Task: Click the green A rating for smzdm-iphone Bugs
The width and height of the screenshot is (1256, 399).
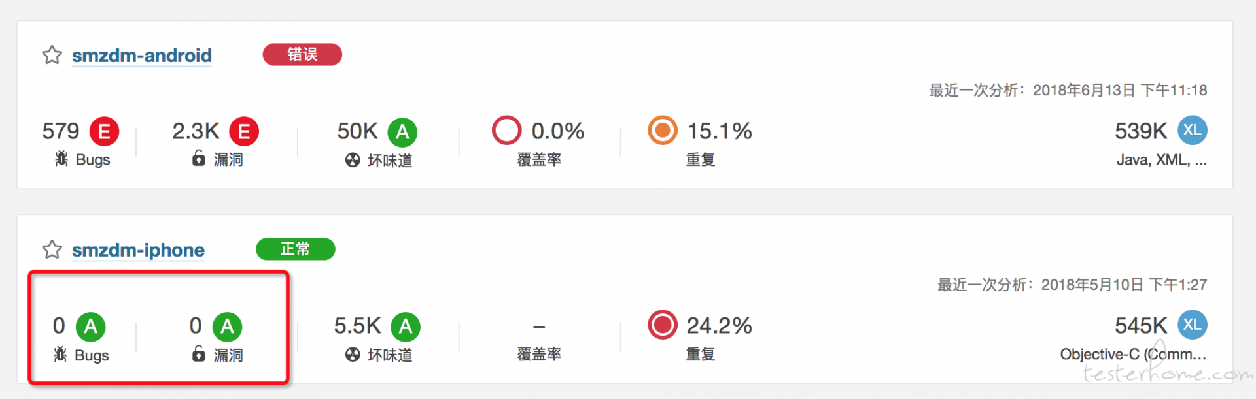Action: (91, 327)
